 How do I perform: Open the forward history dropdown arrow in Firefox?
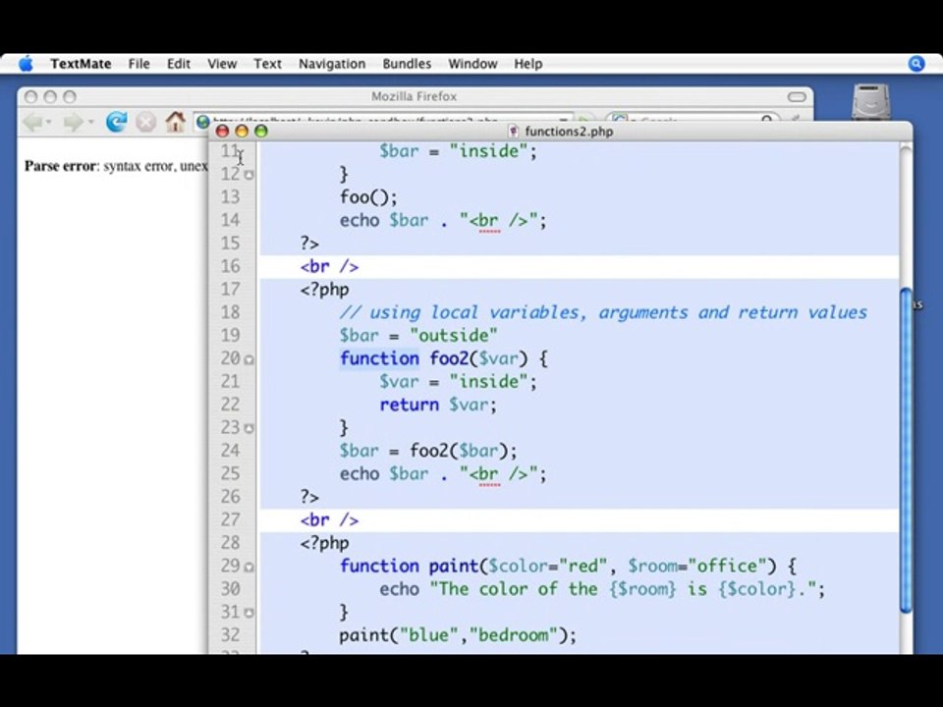[90, 123]
